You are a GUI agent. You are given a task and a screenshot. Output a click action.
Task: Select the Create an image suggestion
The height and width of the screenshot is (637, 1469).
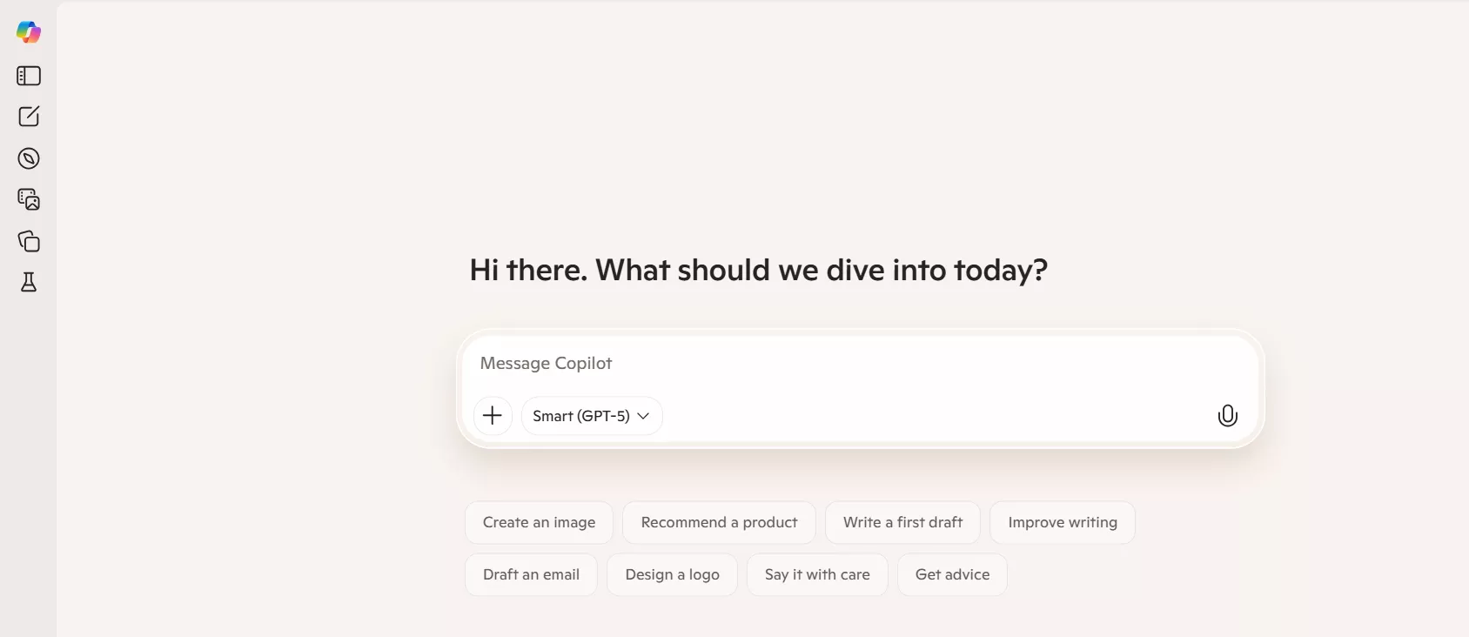(539, 522)
